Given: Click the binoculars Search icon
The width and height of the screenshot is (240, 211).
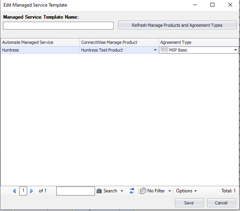Looking at the screenshot, I should pyautogui.click(x=99, y=191).
